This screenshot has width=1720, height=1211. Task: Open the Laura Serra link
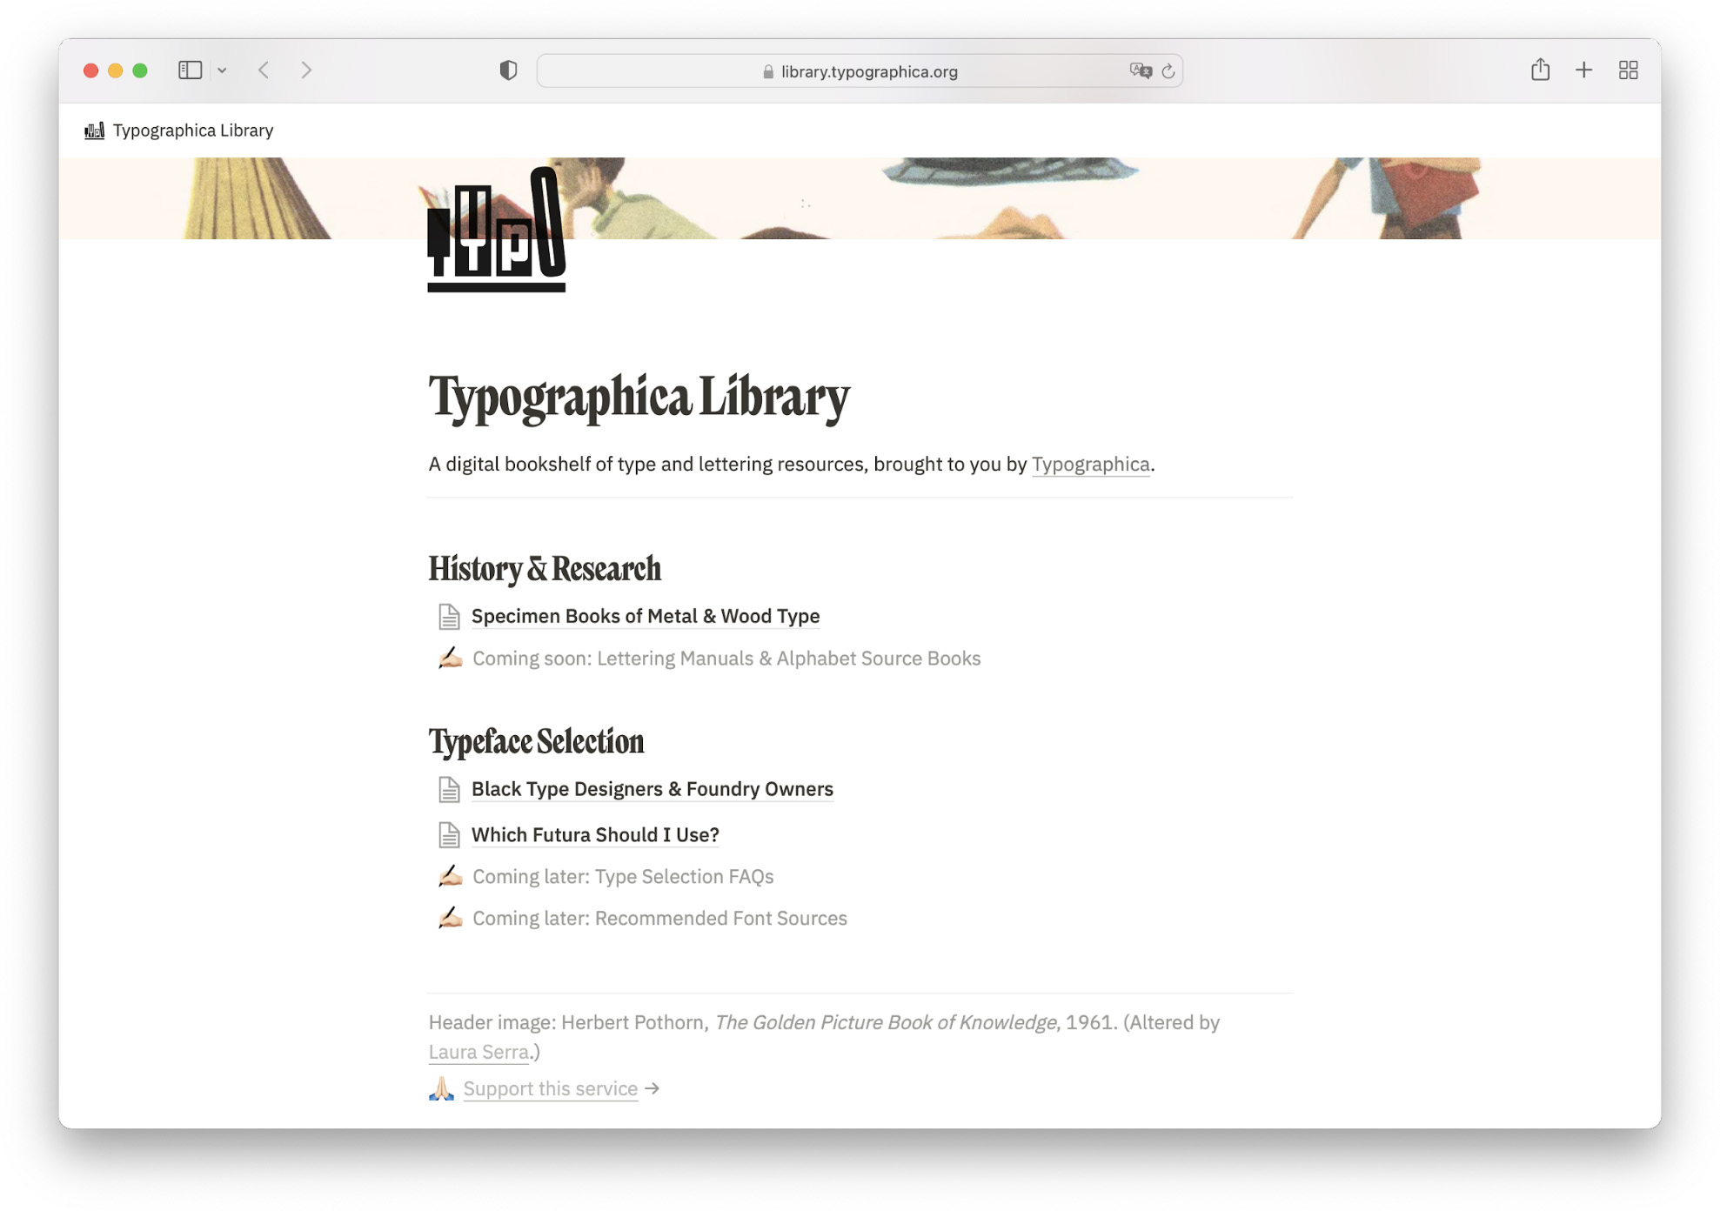click(x=479, y=1053)
